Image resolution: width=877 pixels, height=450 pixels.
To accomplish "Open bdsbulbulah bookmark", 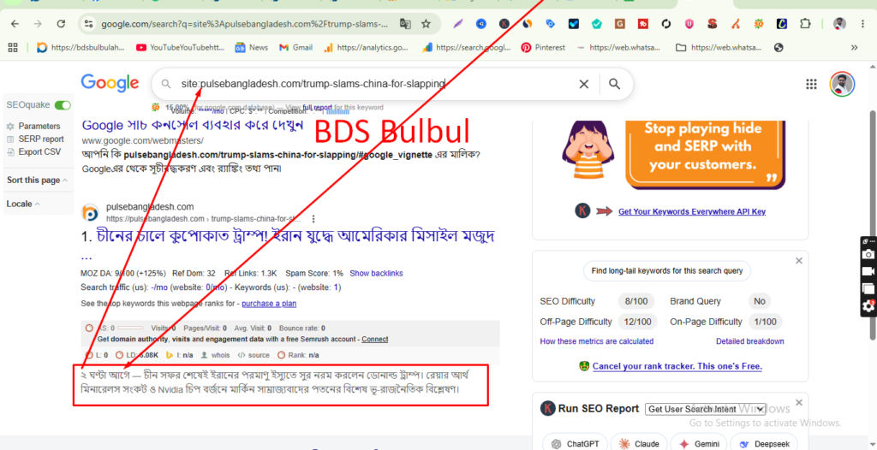I will pyautogui.click(x=81, y=48).
